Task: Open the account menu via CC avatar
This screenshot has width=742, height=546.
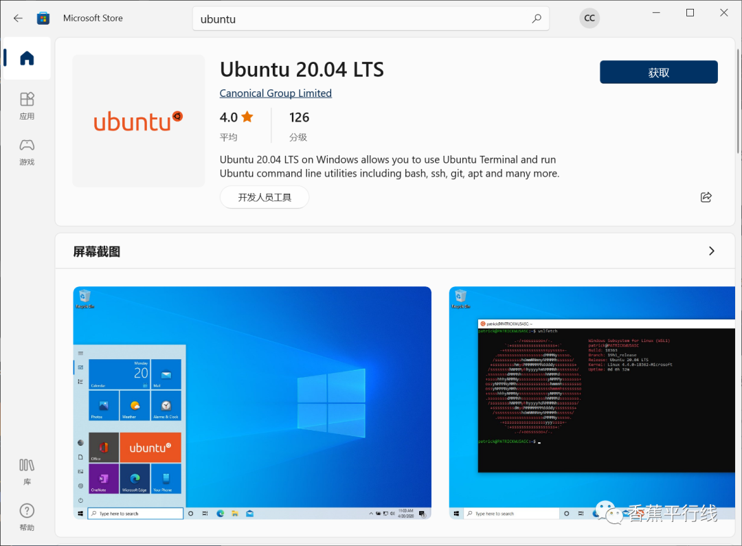Action: [589, 18]
